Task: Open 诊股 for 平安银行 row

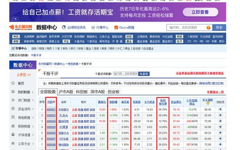Action: tap(74, 109)
